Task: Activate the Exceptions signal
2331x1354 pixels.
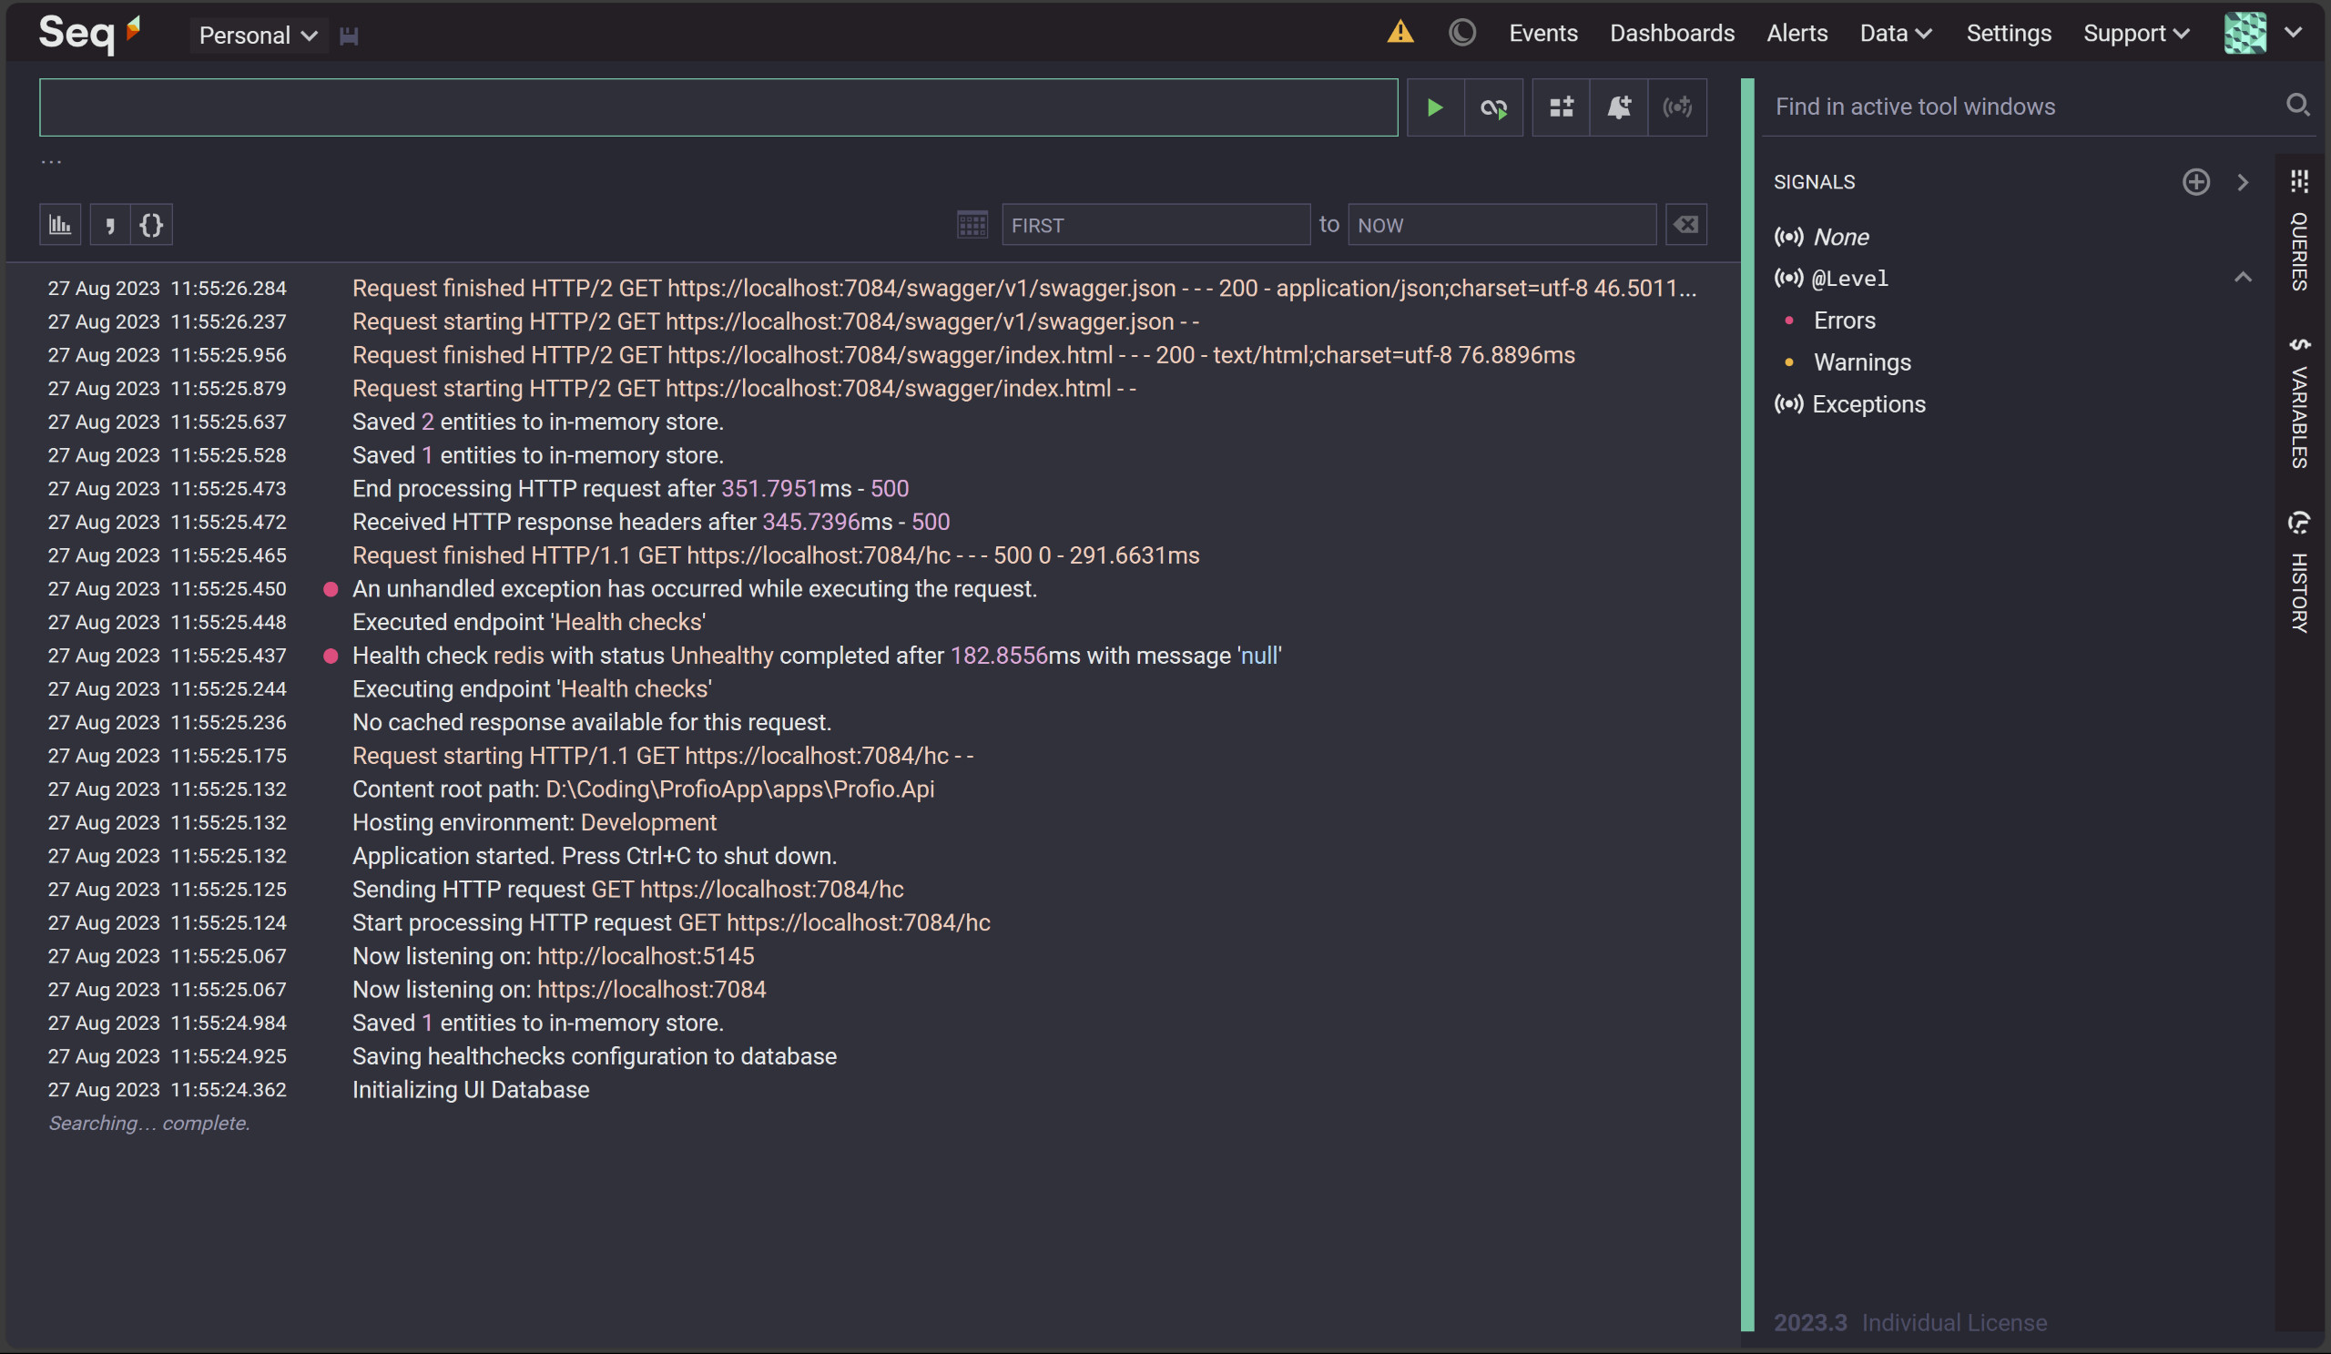Action: (1868, 404)
